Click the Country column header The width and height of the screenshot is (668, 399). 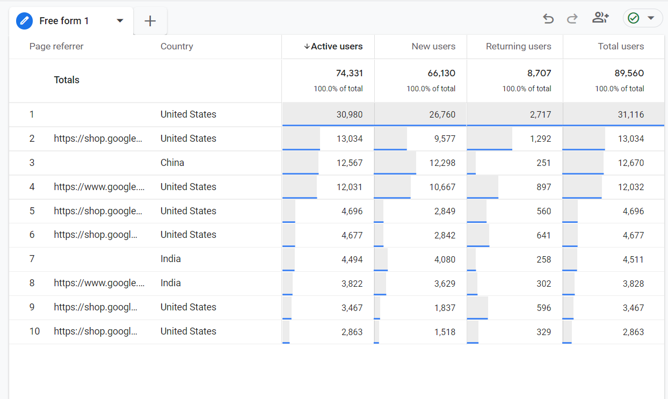click(177, 46)
